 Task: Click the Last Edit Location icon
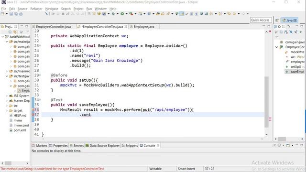229,14
